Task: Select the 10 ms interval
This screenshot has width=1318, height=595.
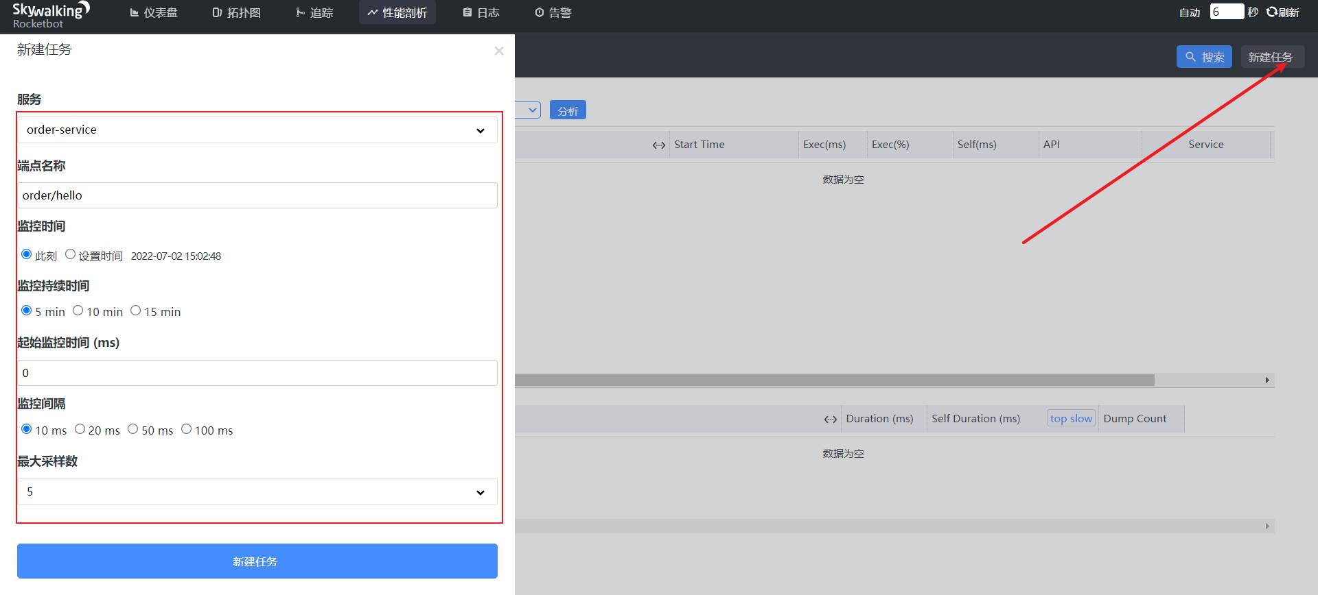Action: (27, 429)
